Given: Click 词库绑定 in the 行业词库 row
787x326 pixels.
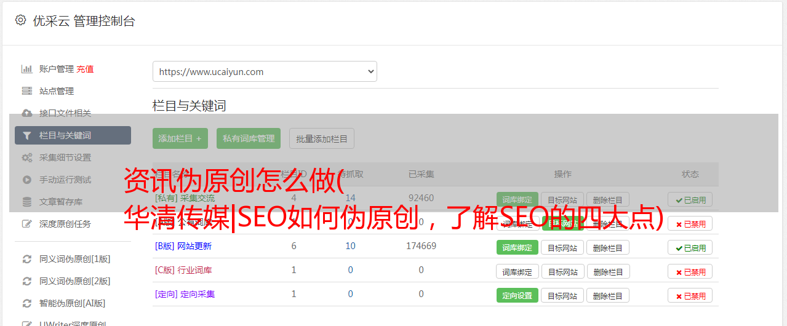Looking at the screenshot, I should [x=517, y=271].
